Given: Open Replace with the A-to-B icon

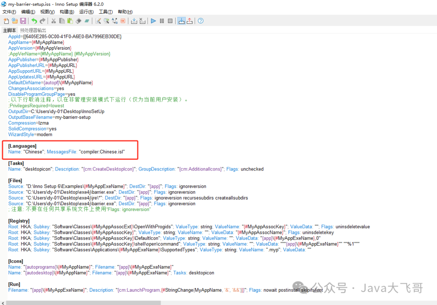Looking at the screenshot, I should tap(115, 21).
